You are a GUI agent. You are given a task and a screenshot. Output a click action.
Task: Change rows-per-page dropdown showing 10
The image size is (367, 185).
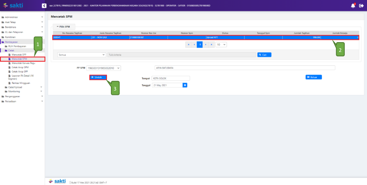tap(221, 45)
